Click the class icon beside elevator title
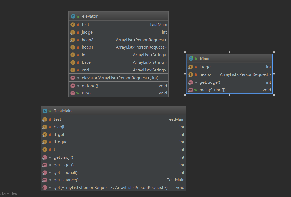This screenshot has height=197, width=291. coord(73,16)
